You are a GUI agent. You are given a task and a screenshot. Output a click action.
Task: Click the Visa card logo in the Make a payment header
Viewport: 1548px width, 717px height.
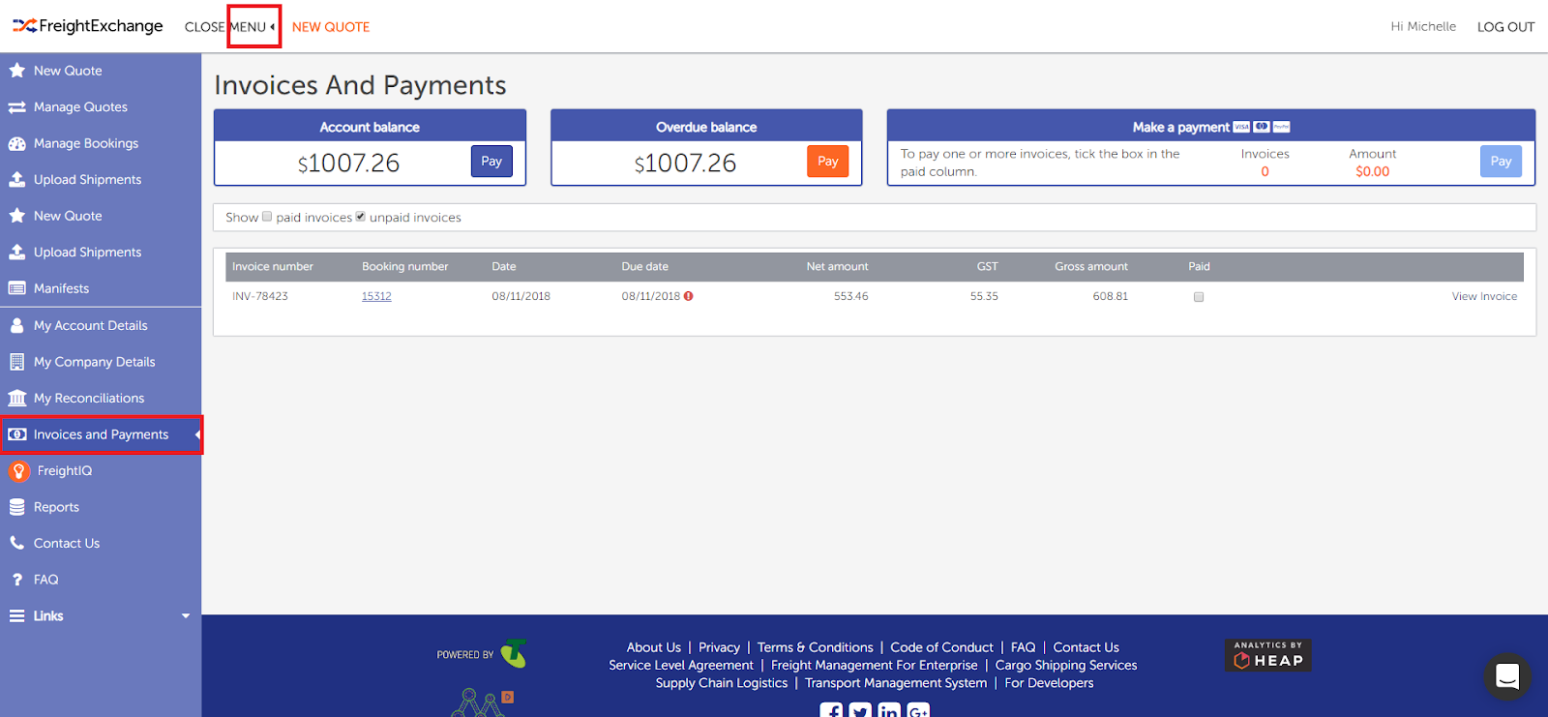coord(1241,127)
